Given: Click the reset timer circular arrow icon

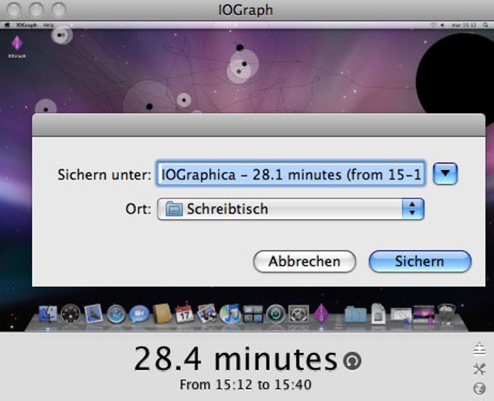Looking at the screenshot, I should (x=352, y=360).
